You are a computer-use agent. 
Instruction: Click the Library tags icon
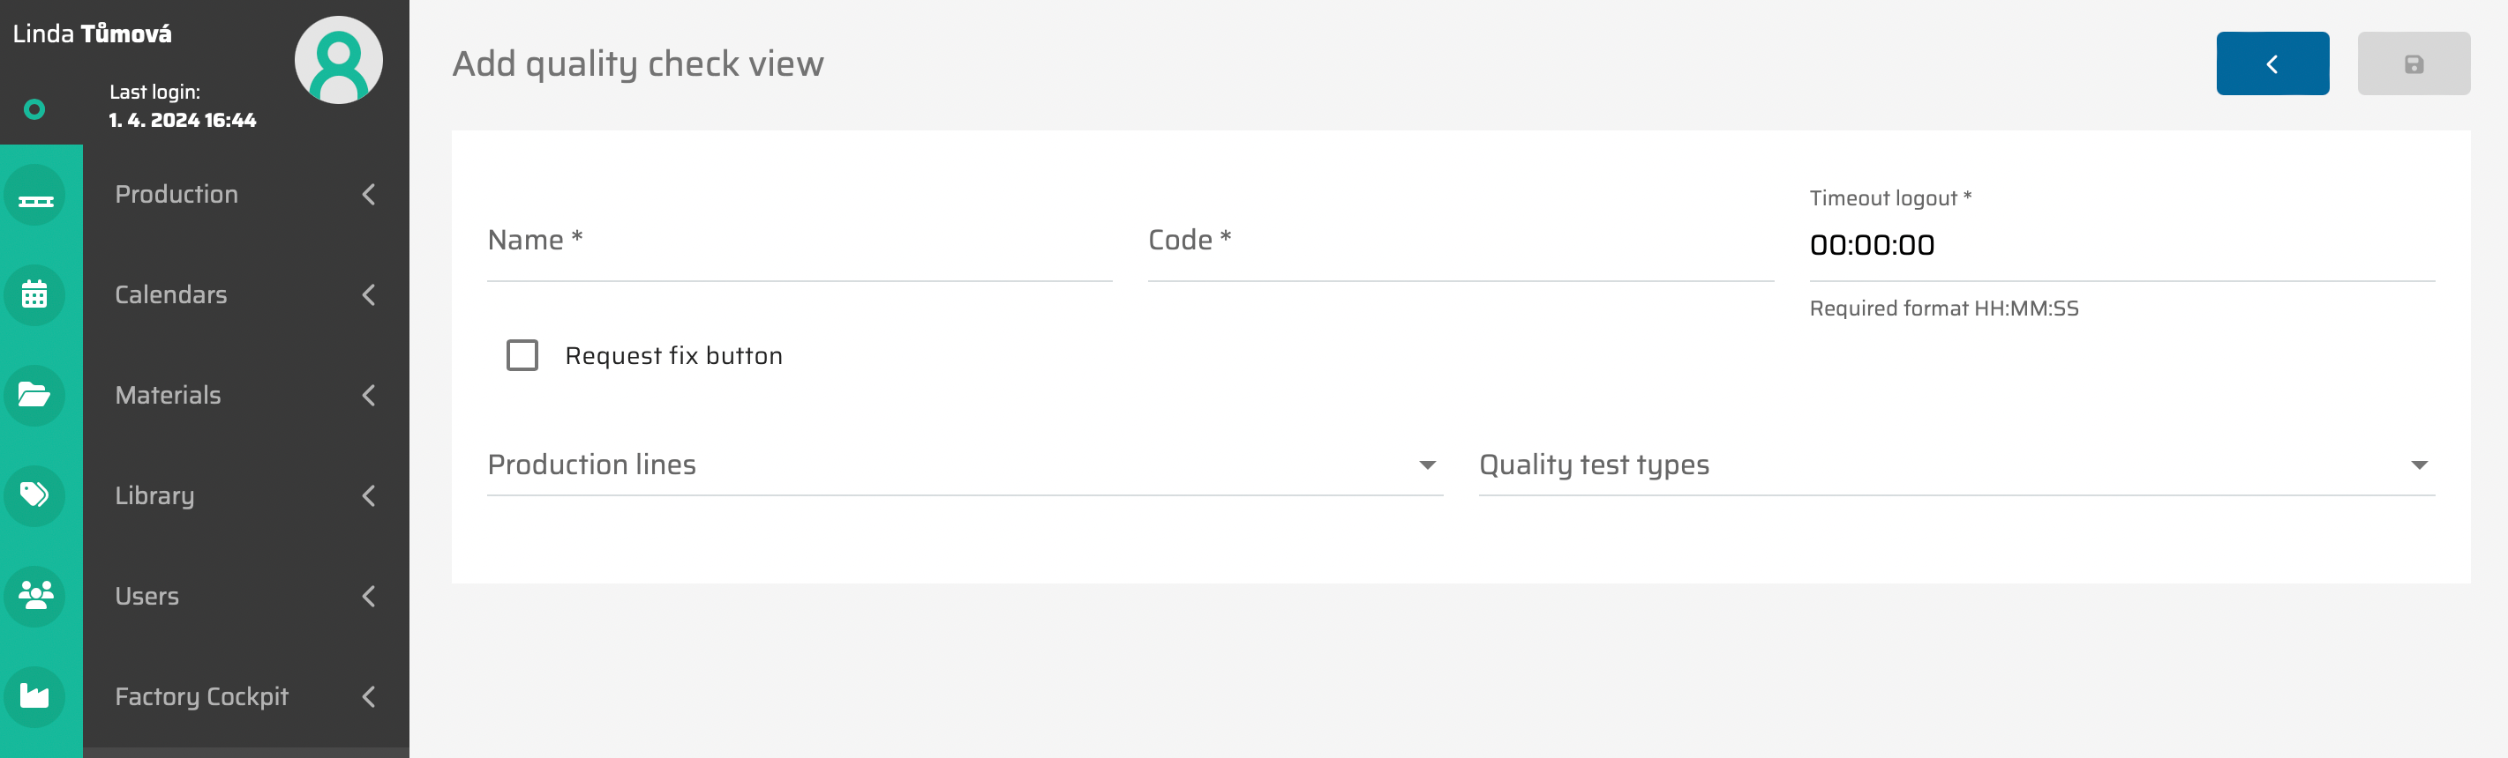[x=35, y=495]
